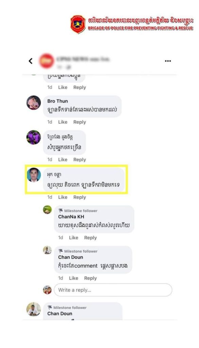Reply to Bro Thun's comment
Viewport: 199px width, 348px height.
(80, 122)
